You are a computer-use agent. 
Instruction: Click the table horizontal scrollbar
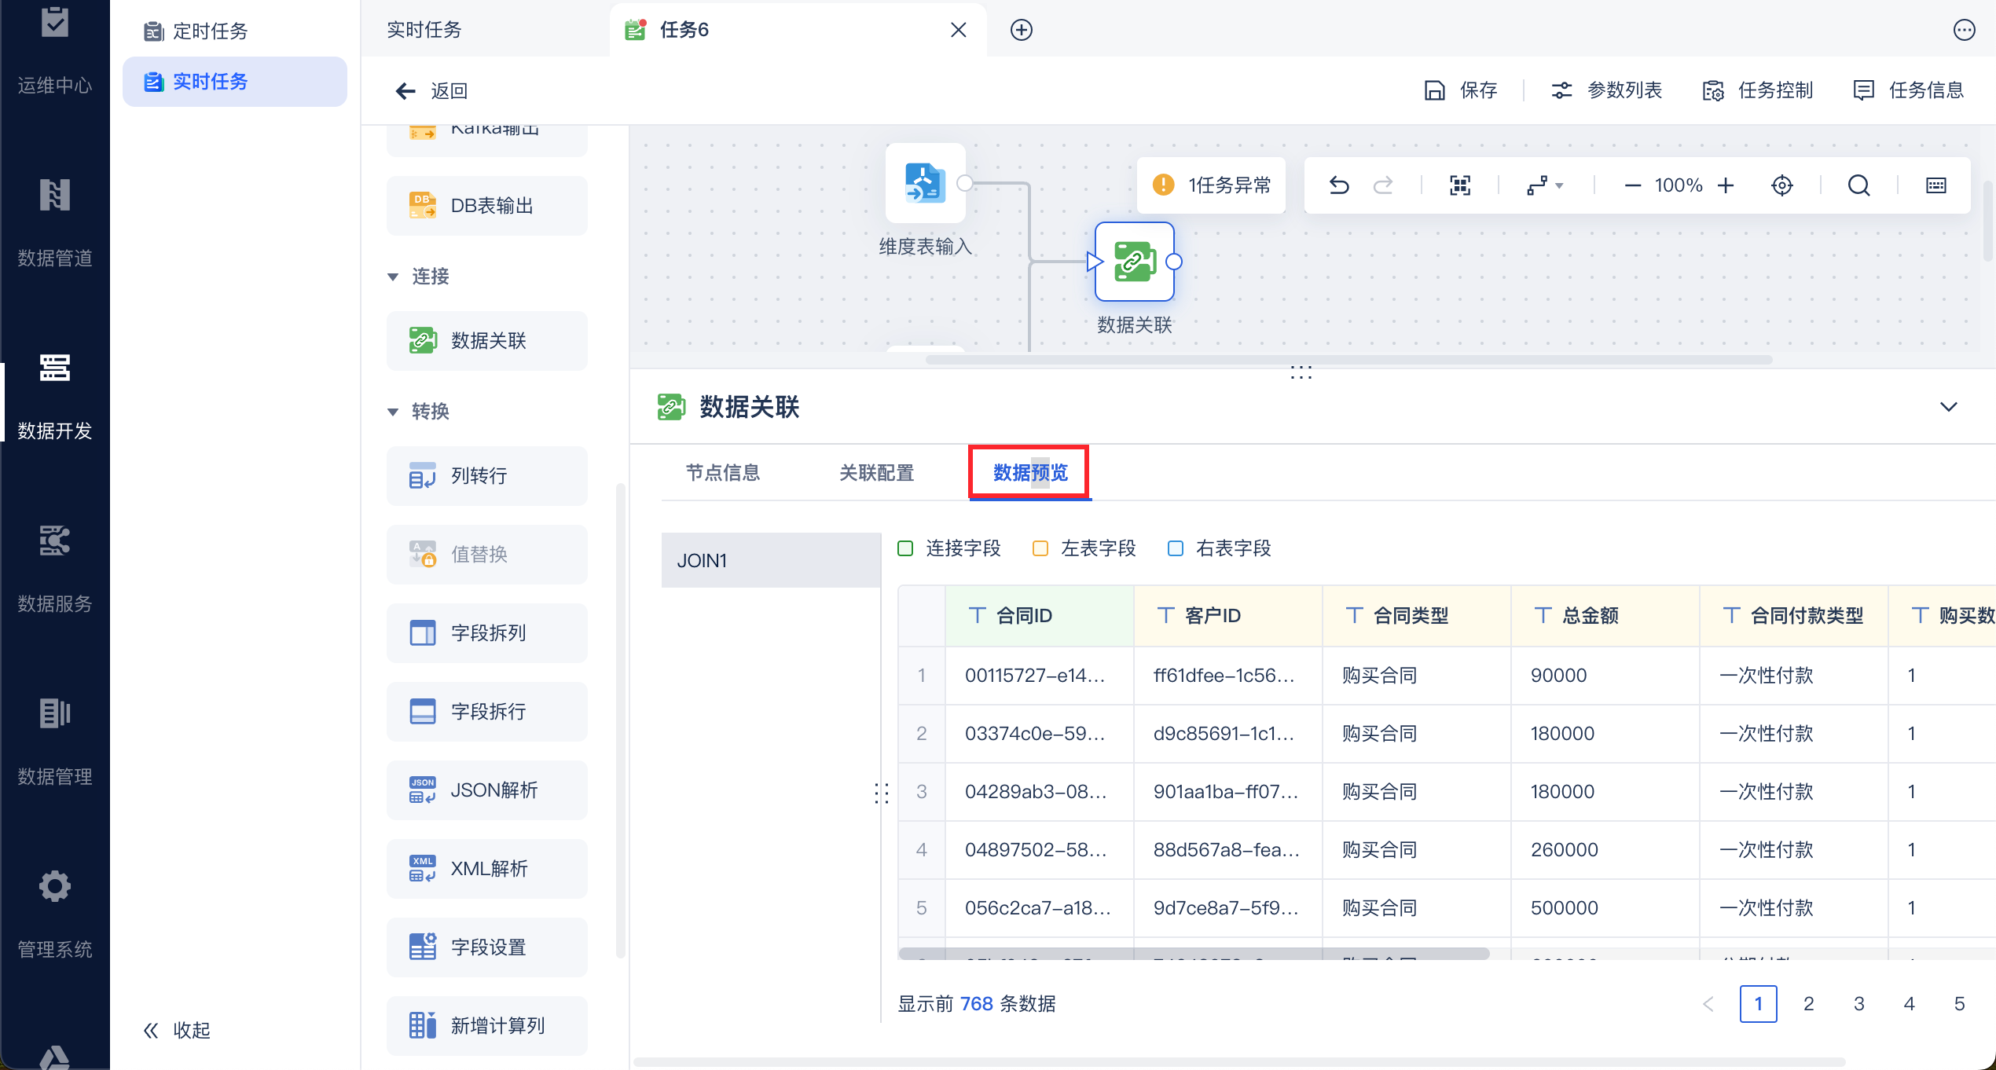click(1193, 954)
